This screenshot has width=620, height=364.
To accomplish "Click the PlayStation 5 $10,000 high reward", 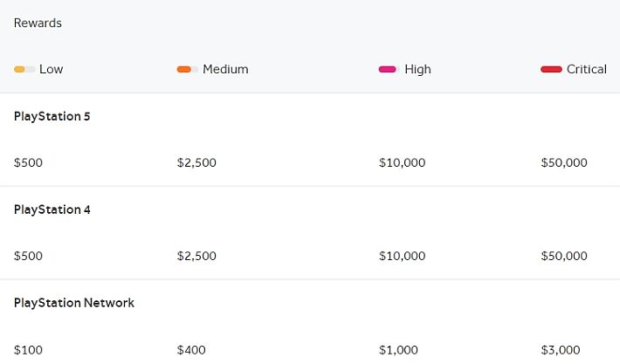I will (x=403, y=162).
